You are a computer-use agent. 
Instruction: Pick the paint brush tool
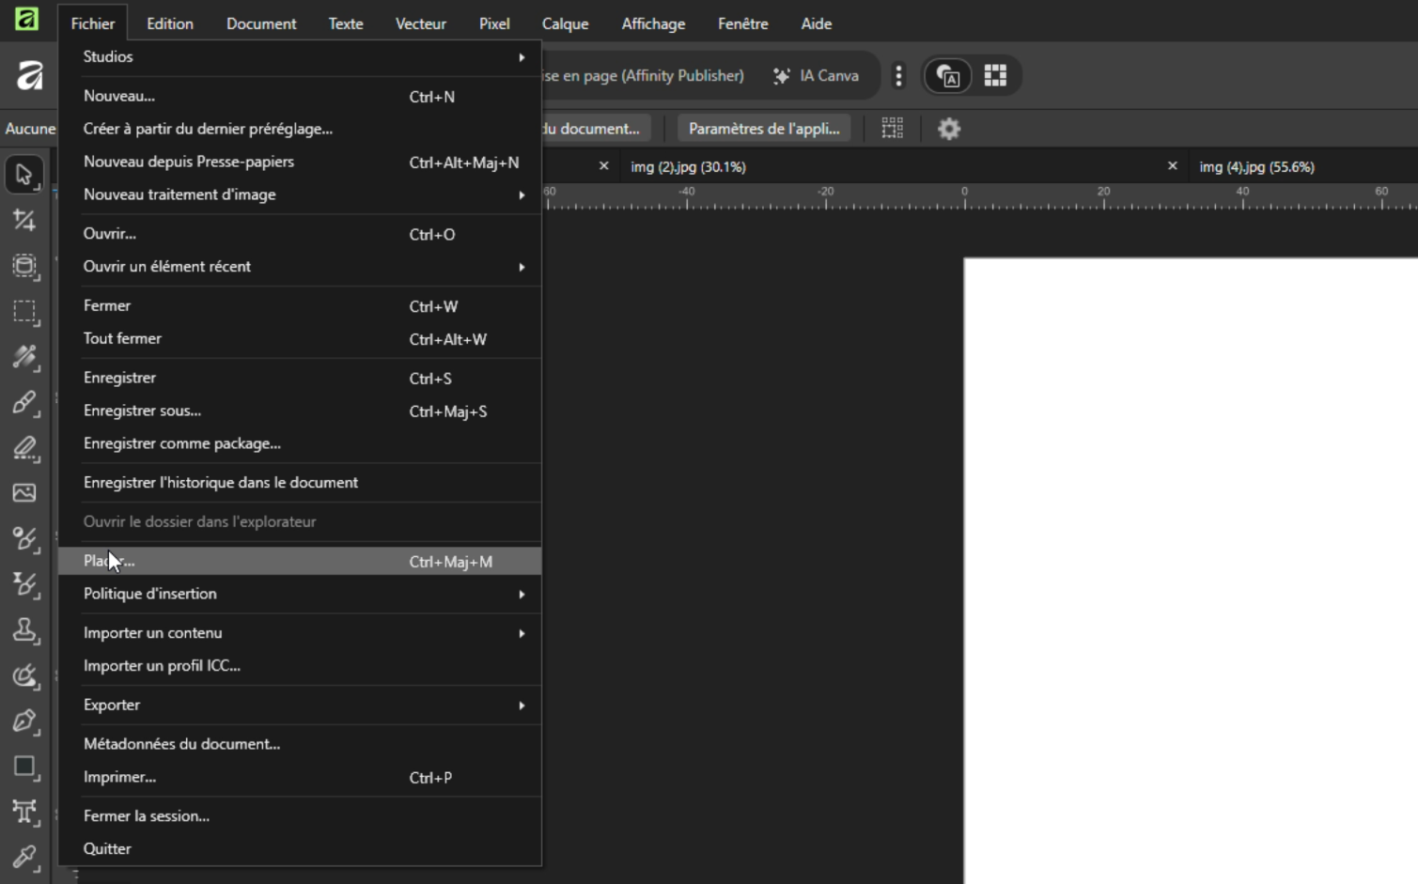pyautogui.click(x=24, y=403)
